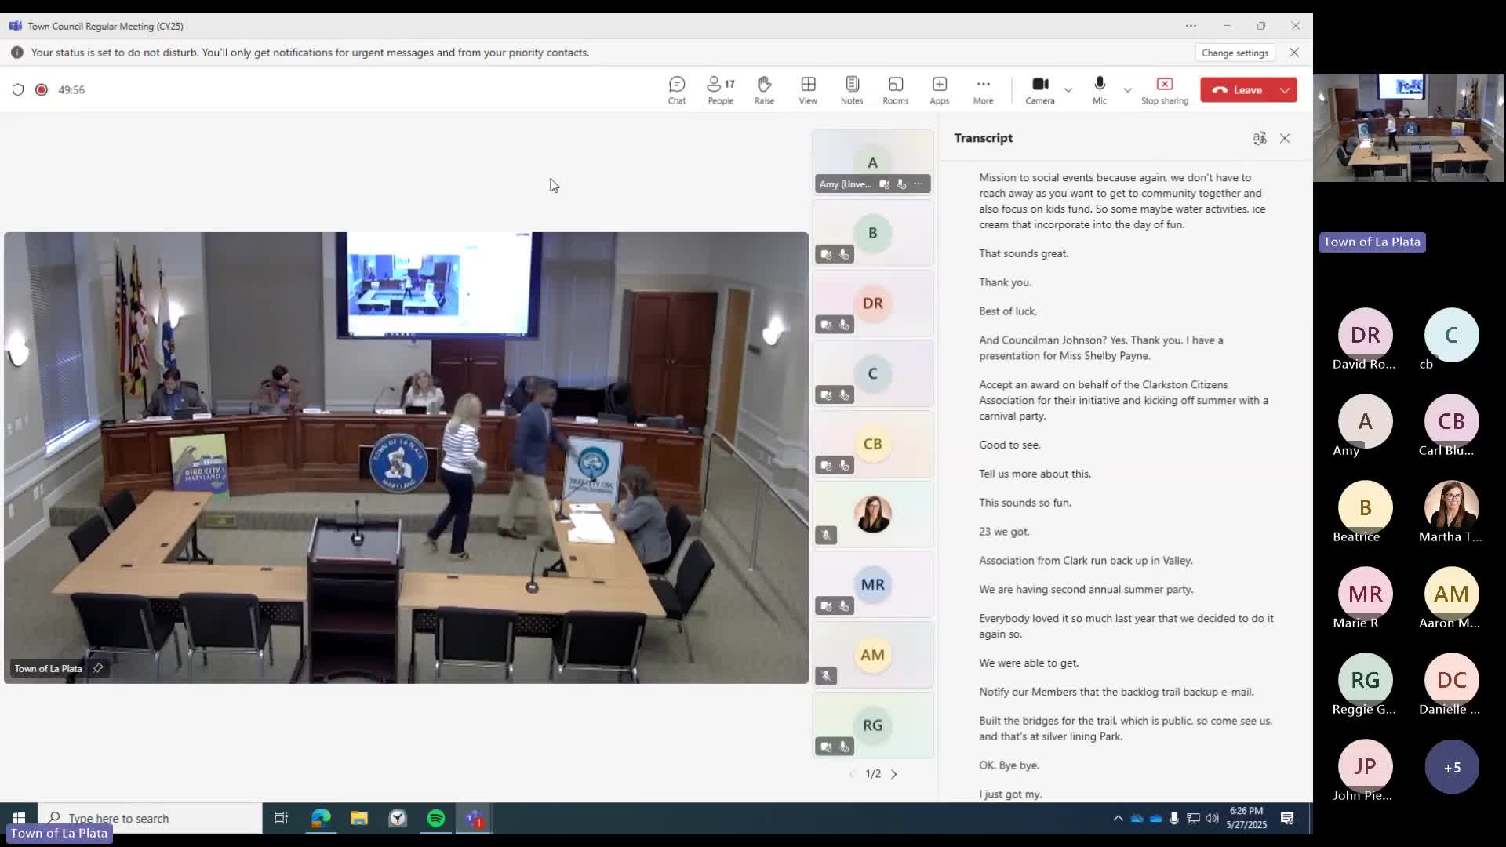Toggle the Camera off
Image resolution: width=1506 pixels, height=847 pixels.
coord(1040,85)
